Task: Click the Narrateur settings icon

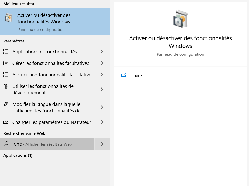Action: [6, 122]
